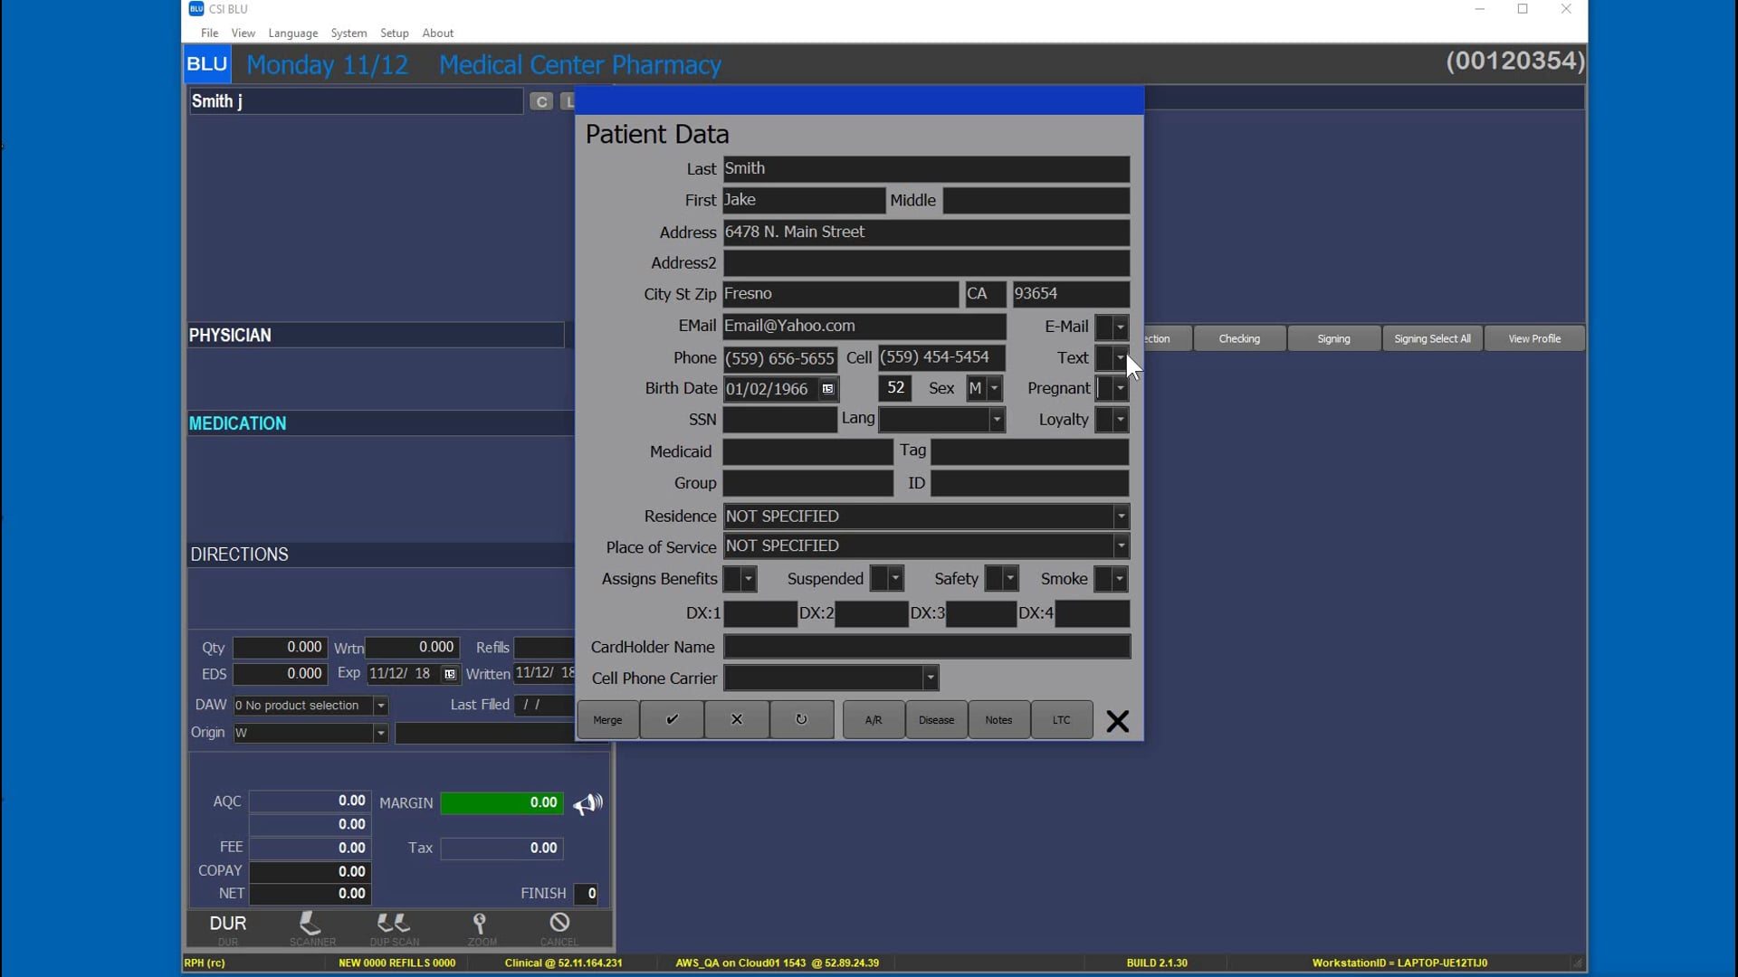Open the Suspended dropdown

895,579
